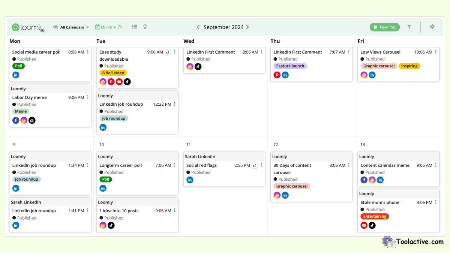Viewport: 450px width, 253px height.
Task: Open the options menu on Social media career poll
Action: coord(88,52)
